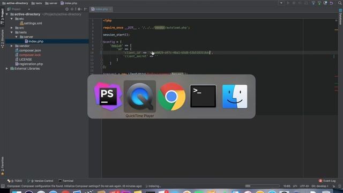Click the indexing progress bar

pos(262,186)
